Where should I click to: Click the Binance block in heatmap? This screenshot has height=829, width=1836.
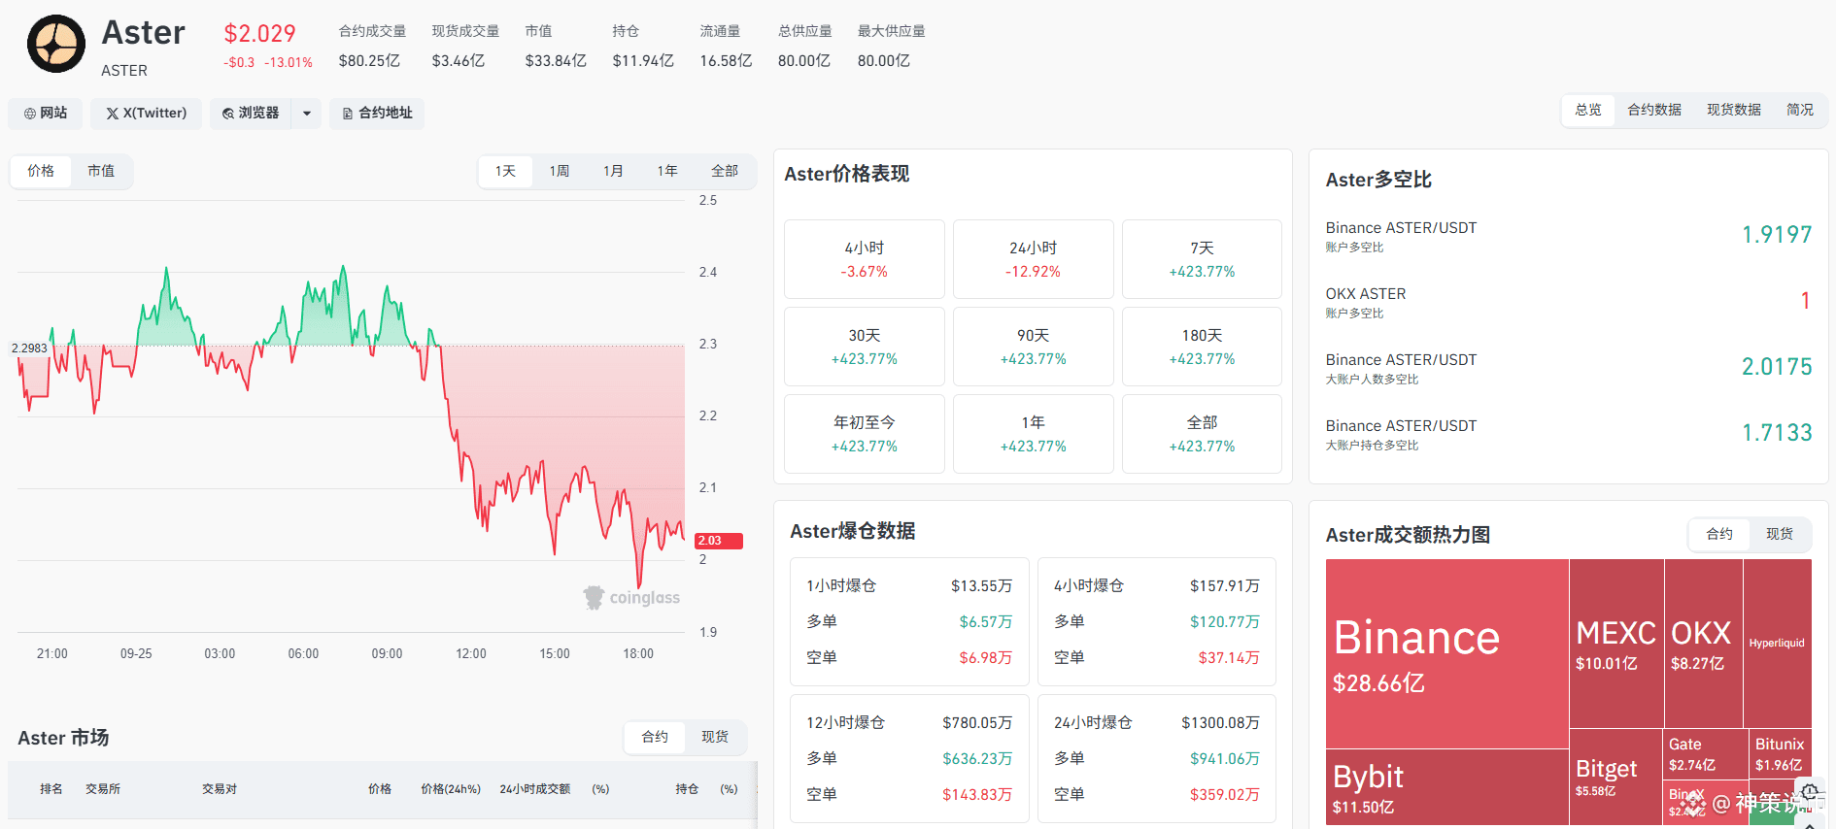click(1447, 653)
